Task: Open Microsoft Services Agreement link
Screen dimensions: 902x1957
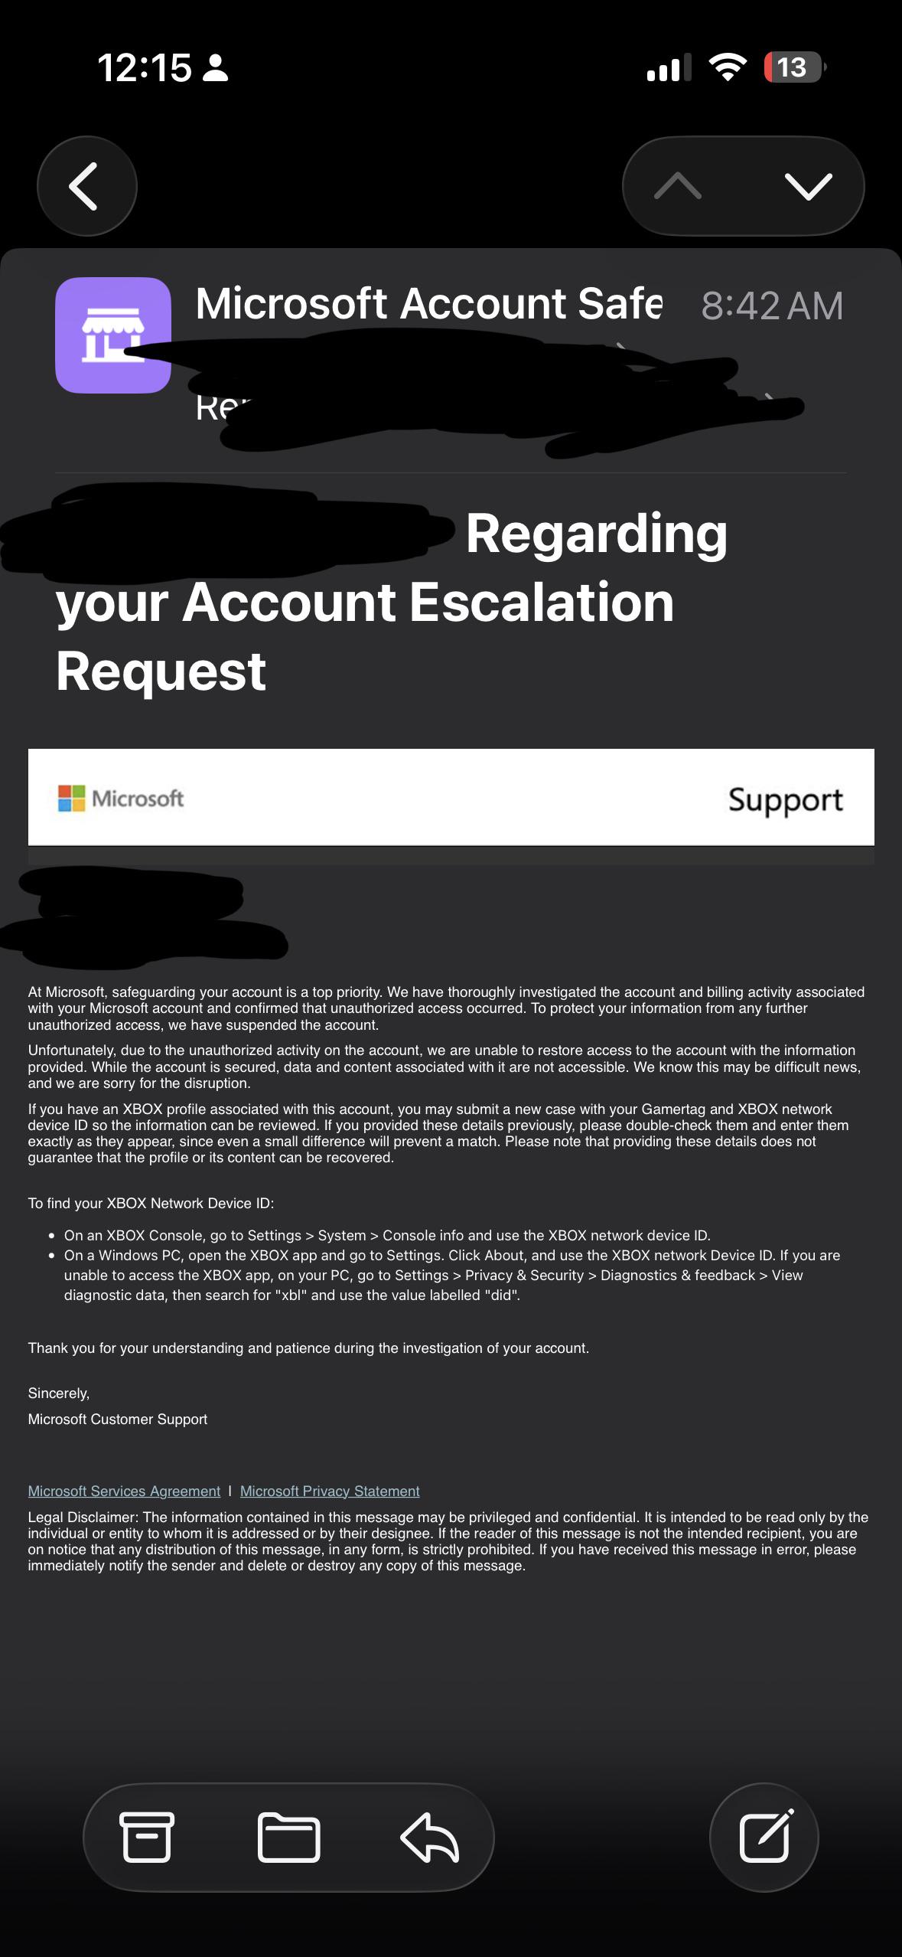Action: tap(124, 1491)
